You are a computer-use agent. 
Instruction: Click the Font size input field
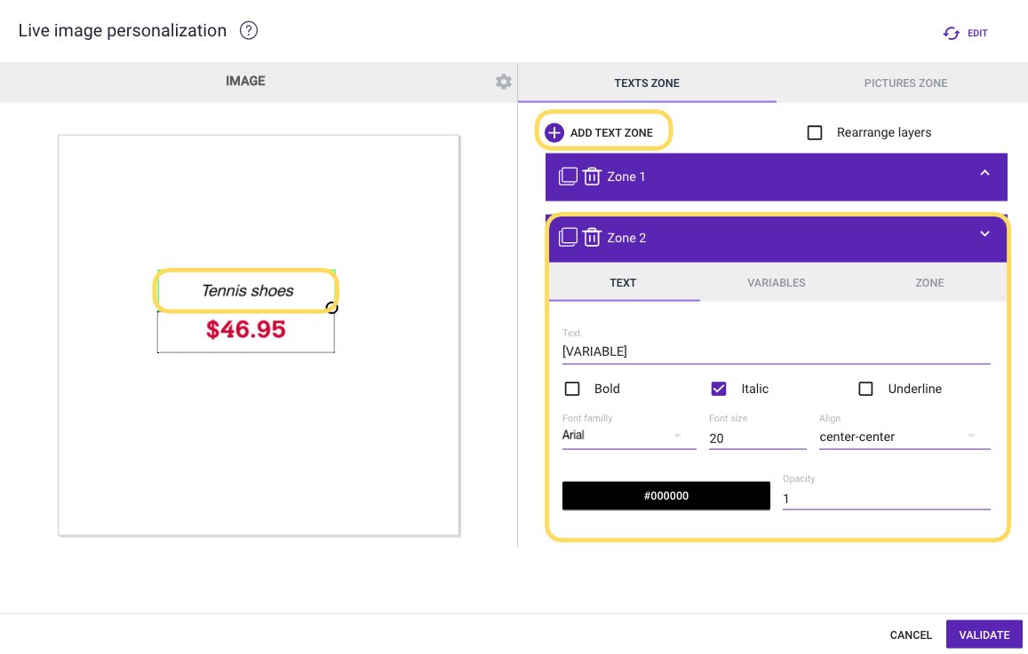click(757, 438)
